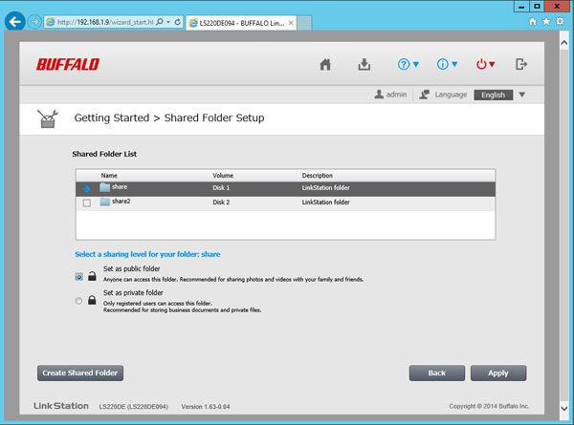Click the share folder icon
Image resolution: width=574 pixels, height=425 pixels.
104,187
